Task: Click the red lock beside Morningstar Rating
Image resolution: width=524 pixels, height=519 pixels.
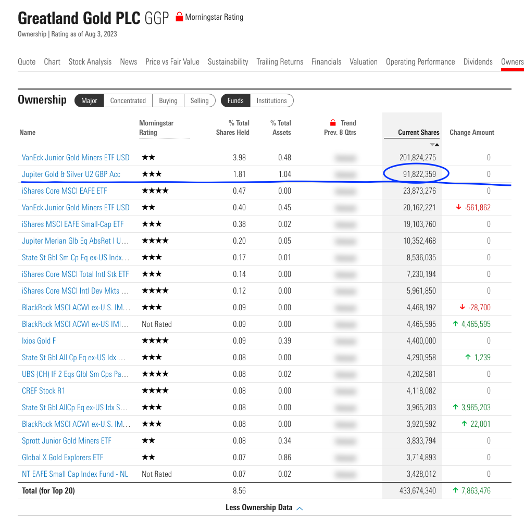Action: [x=179, y=17]
